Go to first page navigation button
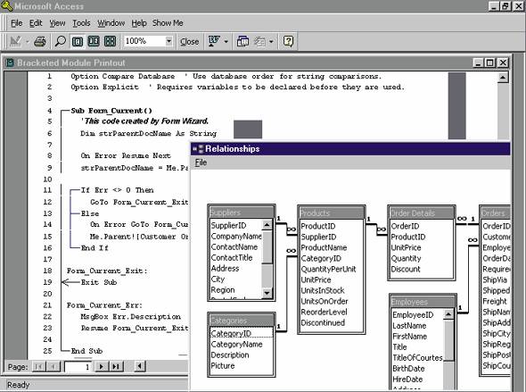Screen dimensions: 526x392 click(x=38, y=366)
